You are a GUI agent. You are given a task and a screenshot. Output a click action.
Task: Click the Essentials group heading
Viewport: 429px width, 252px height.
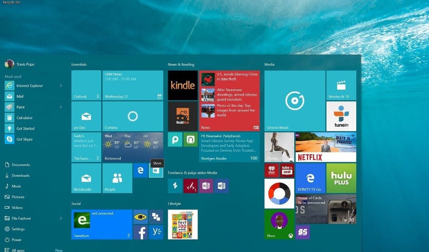79,64
